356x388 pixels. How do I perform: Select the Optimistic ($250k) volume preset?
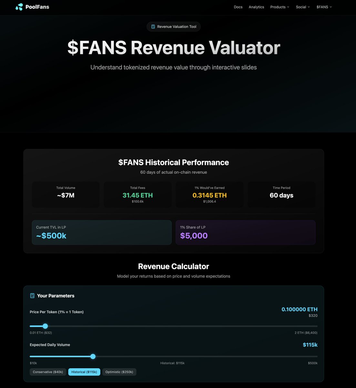pyautogui.click(x=119, y=372)
